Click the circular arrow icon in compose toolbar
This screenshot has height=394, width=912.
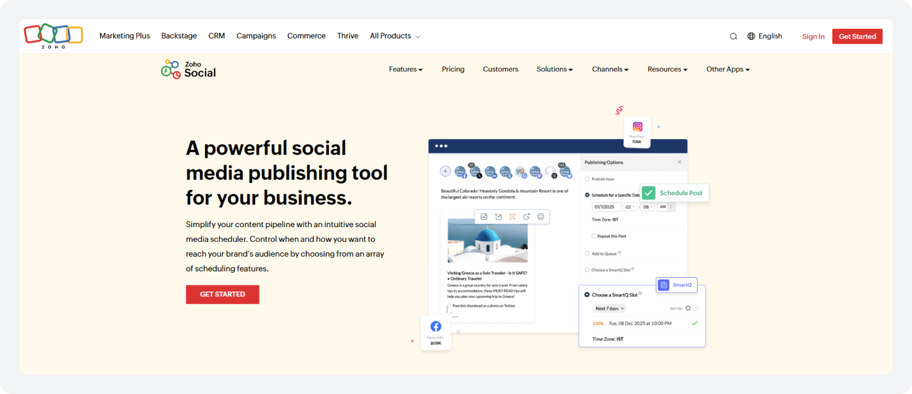(526, 217)
